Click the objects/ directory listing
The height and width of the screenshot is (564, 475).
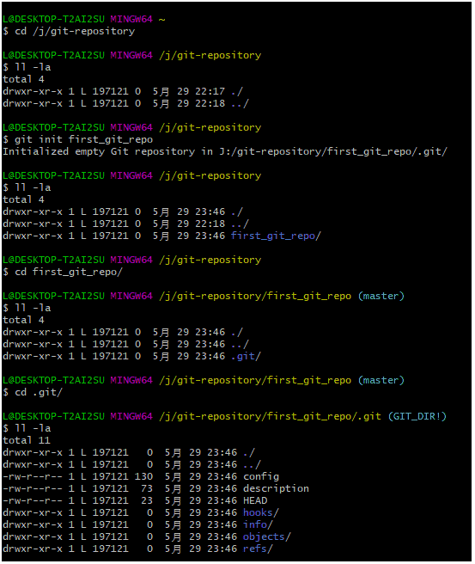coord(267,536)
